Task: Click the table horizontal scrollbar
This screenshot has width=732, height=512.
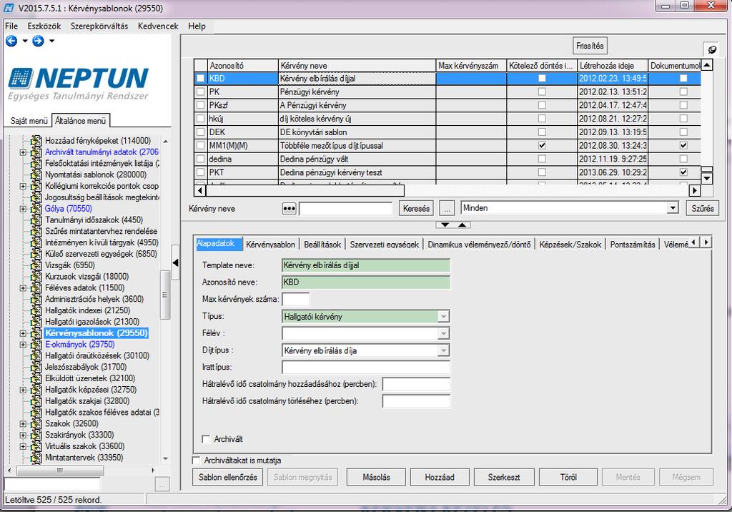Action: [305, 190]
